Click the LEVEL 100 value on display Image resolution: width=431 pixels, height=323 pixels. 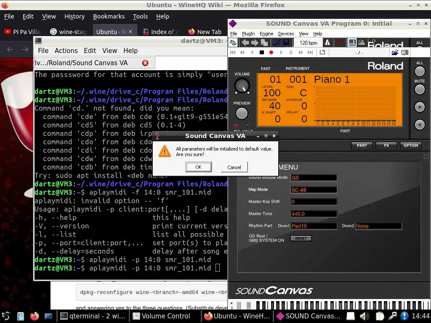click(272, 93)
